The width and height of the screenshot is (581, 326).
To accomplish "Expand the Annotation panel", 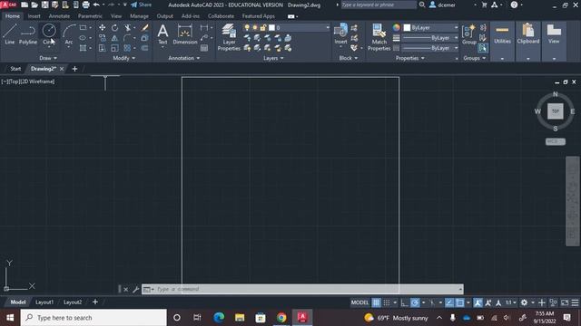I will point(184,58).
